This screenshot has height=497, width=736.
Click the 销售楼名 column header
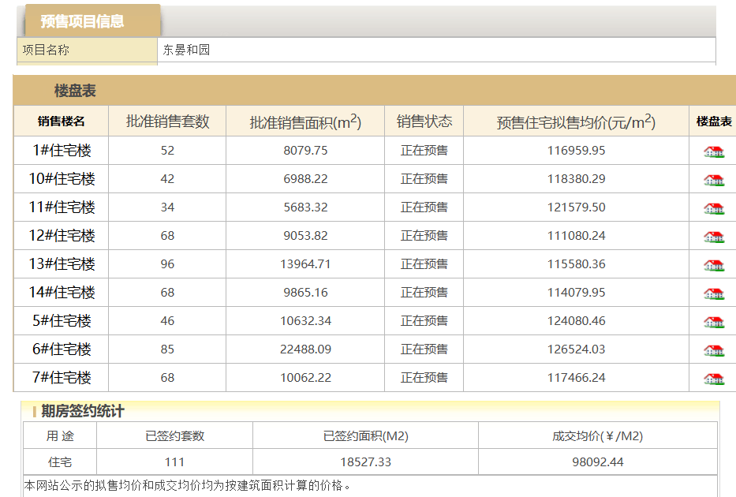[62, 121]
